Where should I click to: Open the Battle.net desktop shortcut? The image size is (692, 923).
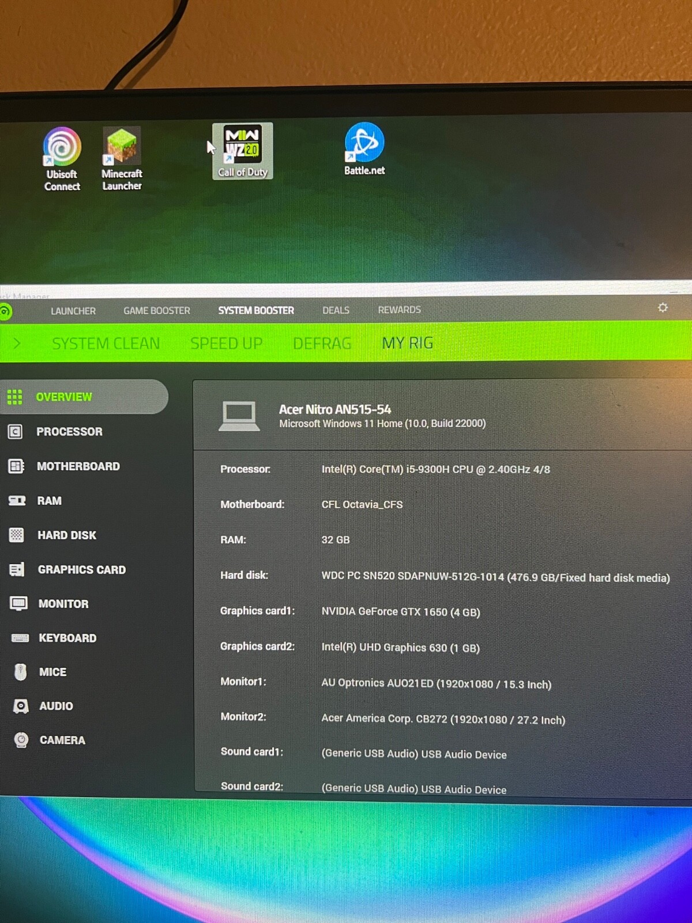364,149
